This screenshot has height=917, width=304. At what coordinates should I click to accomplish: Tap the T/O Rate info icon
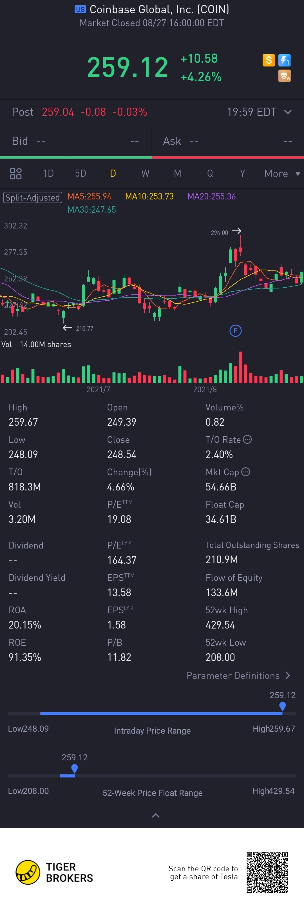pos(247,439)
